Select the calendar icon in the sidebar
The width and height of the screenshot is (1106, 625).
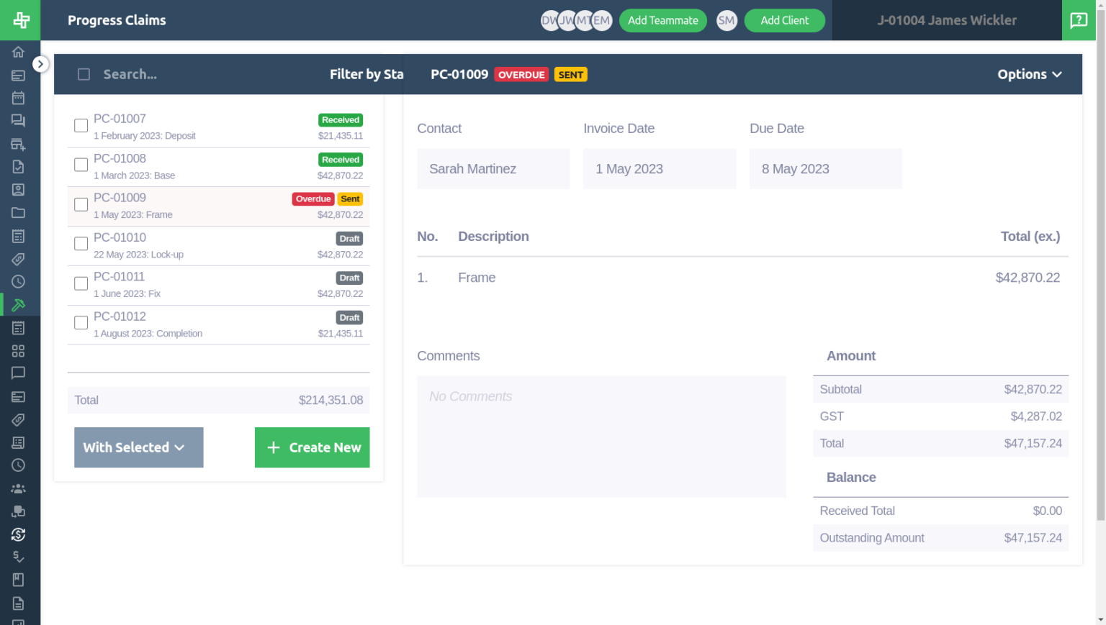[x=18, y=98]
